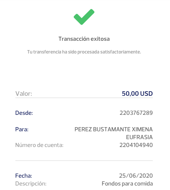This screenshot has width=170, height=190.
Task: Click the green success checkmark icon
Action: [x=84, y=17]
